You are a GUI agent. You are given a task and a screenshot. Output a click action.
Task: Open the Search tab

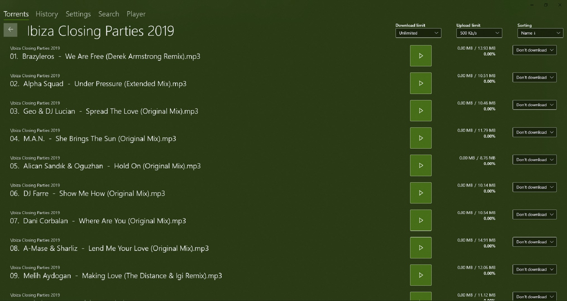(x=109, y=14)
